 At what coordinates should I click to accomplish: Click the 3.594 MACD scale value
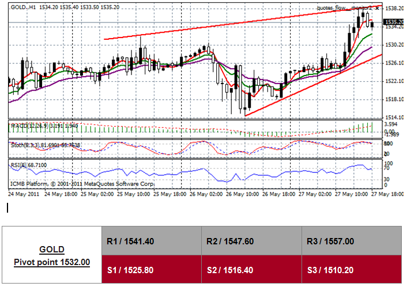click(x=391, y=124)
